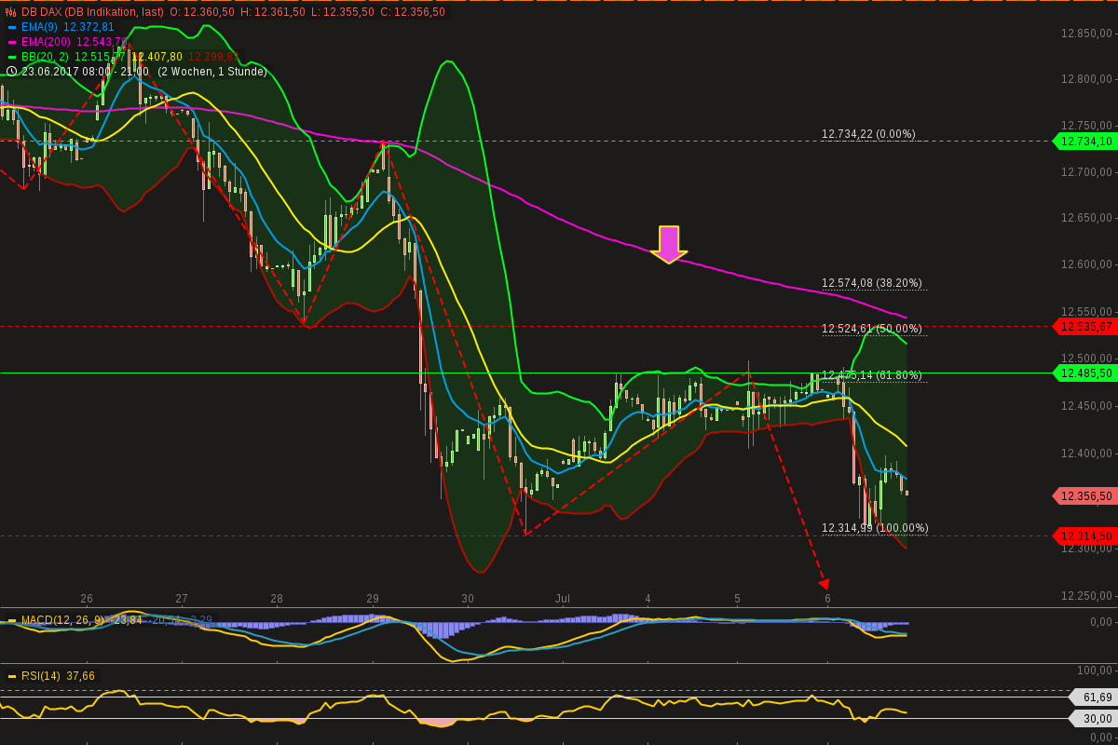1118x745 pixels.
Task: Click the current price tag 12.356,50
Action: (x=1084, y=496)
